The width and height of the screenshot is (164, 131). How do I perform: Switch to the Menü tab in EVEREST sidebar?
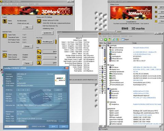[x=101, y=43]
